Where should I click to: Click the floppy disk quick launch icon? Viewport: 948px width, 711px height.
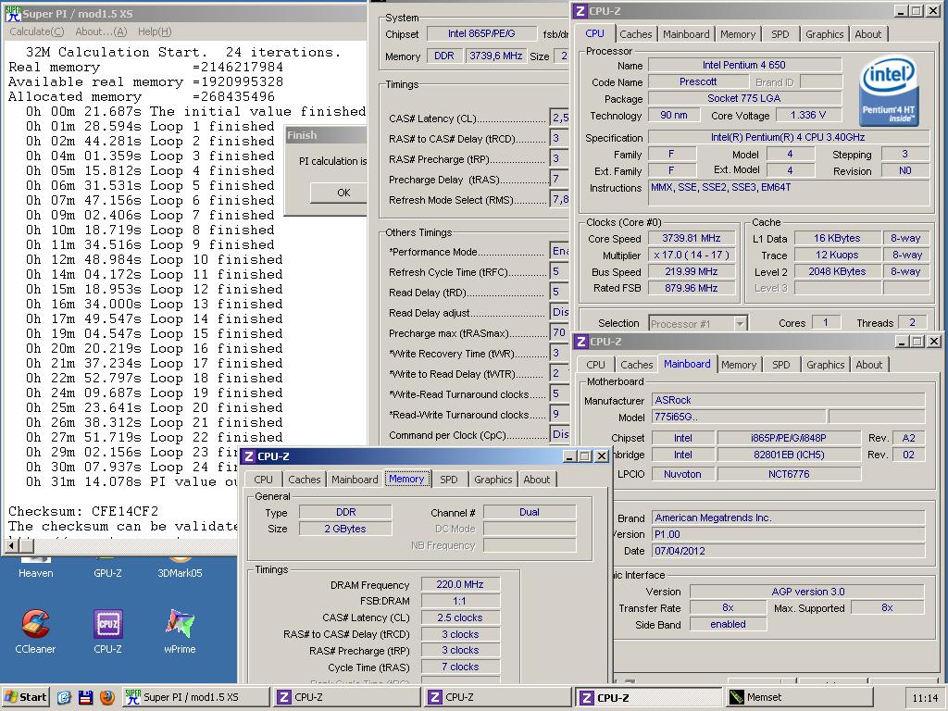[85, 697]
